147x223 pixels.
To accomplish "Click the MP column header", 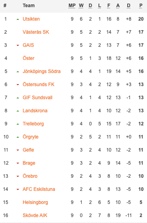I will click(72, 6).
